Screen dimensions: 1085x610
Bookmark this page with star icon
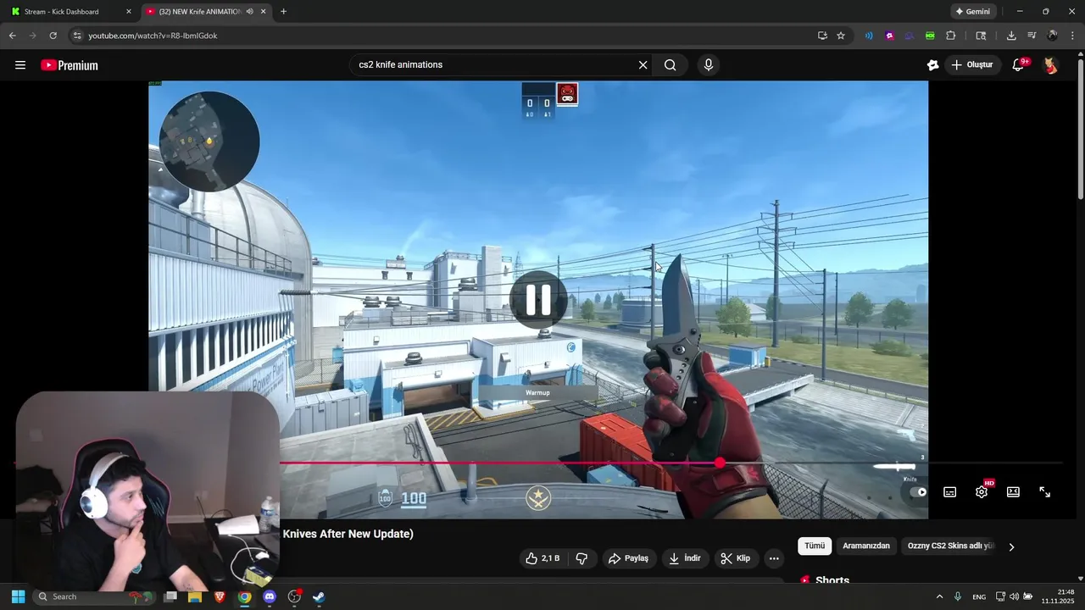click(841, 36)
